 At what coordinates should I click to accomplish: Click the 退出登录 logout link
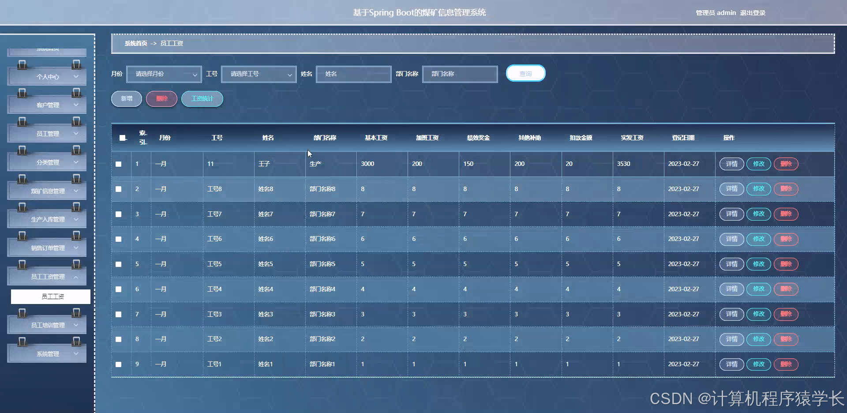pyautogui.click(x=753, y=13)
